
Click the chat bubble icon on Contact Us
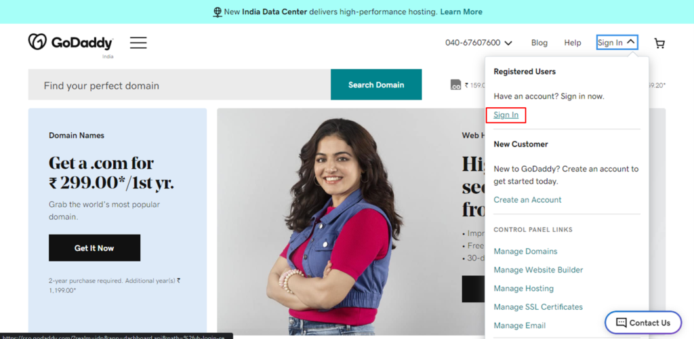pyautogui.click(x=621, y=323)
